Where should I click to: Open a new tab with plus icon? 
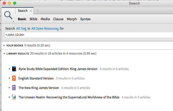37,11
